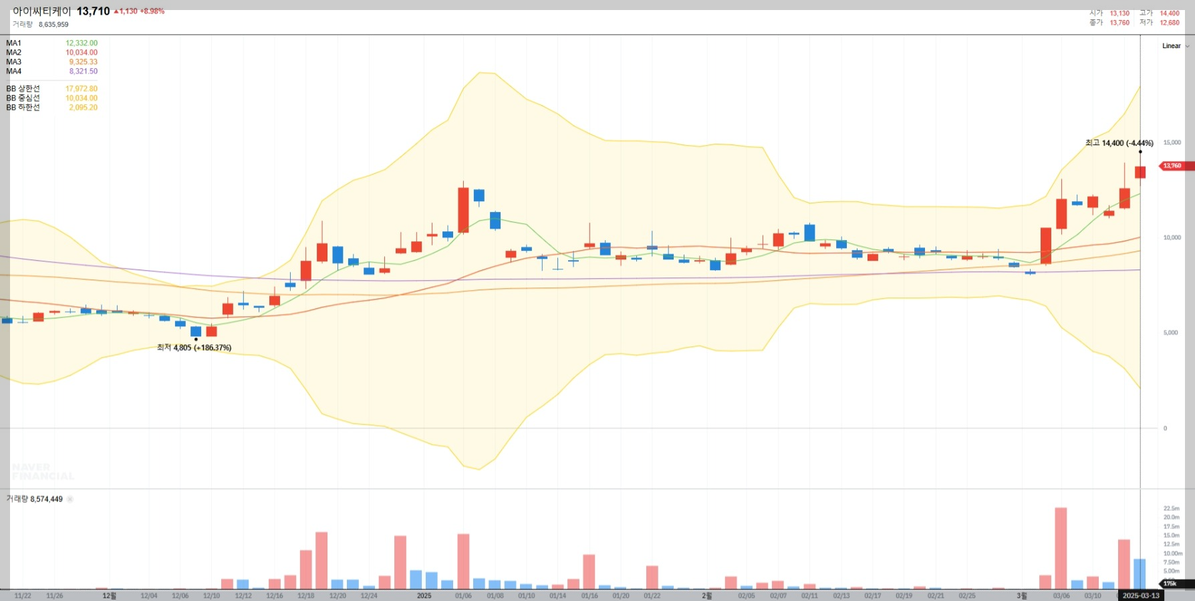Viewport: 1195px width, 601px height.
Task: Select the MA3 legend entry
Action: coord(13,62)
